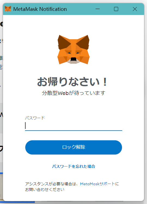Close the MetaMask Notification window
This screenshot has width=147, height=204.
[135, 9]
